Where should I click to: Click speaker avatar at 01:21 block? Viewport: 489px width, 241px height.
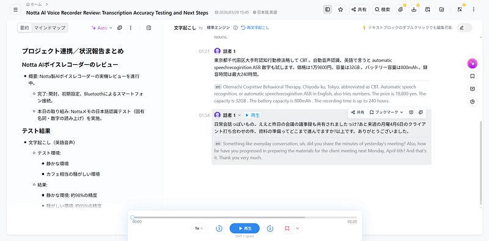point(218,51)
